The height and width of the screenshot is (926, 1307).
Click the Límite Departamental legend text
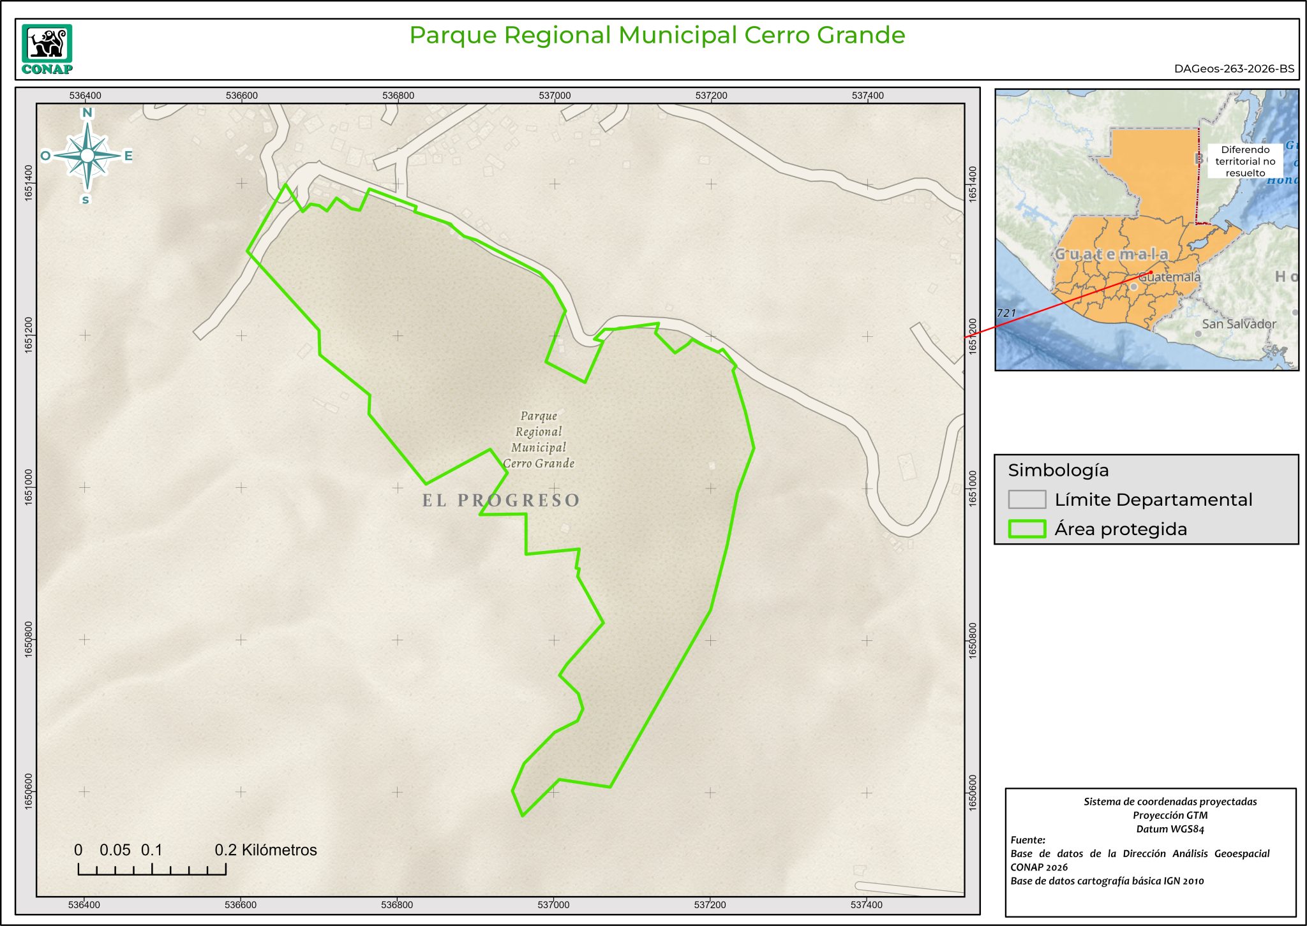(x=1153, y=499)
